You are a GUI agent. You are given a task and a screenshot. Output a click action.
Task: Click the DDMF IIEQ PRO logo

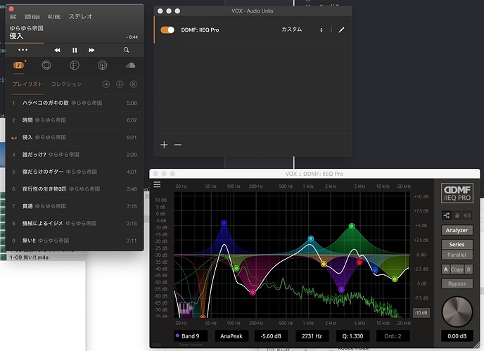tap(457, 193)
